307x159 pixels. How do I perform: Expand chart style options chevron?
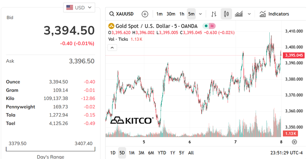249,14
